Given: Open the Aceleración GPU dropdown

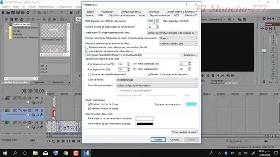Looking at the screenshot, I should [x=172, y=33].
